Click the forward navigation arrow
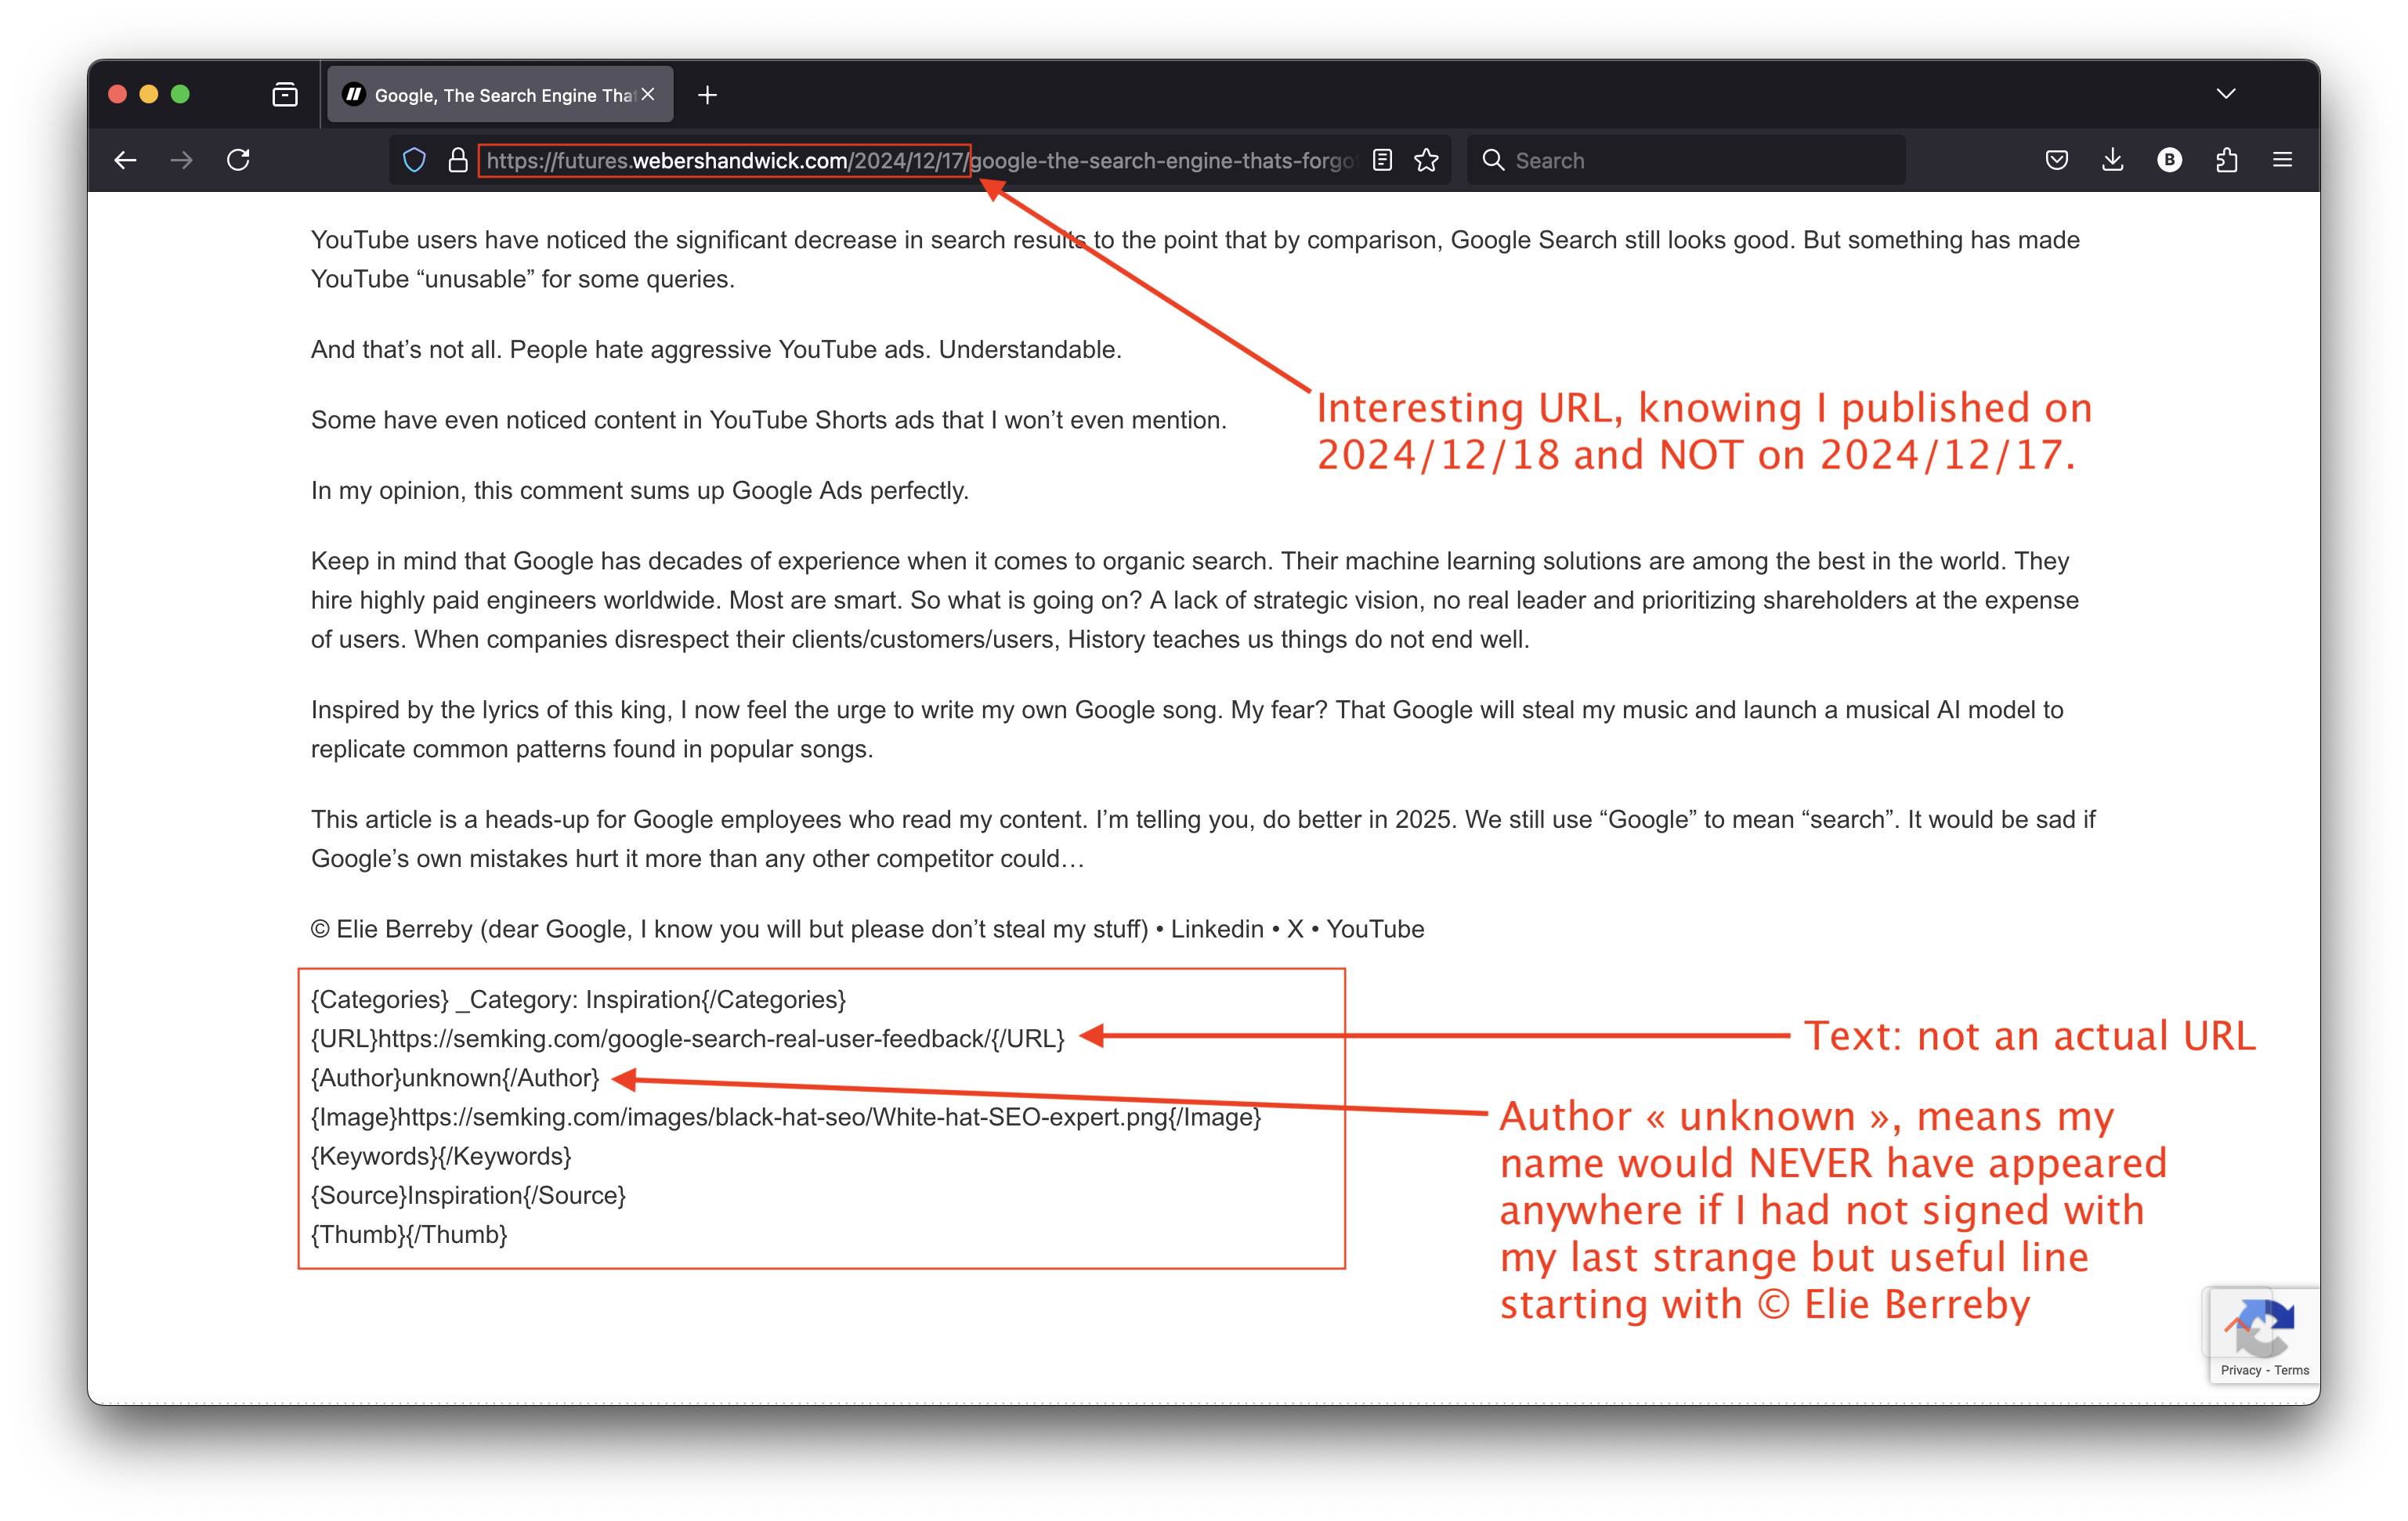This screenshot has width=2408, height=1521. pos(181,160)
